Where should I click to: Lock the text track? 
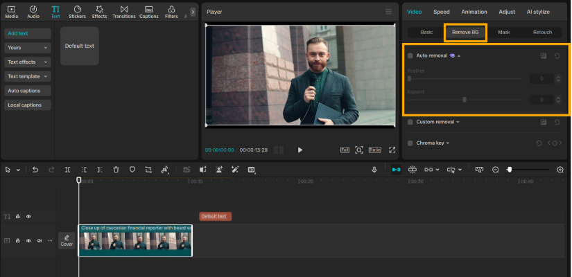(17, 217)
